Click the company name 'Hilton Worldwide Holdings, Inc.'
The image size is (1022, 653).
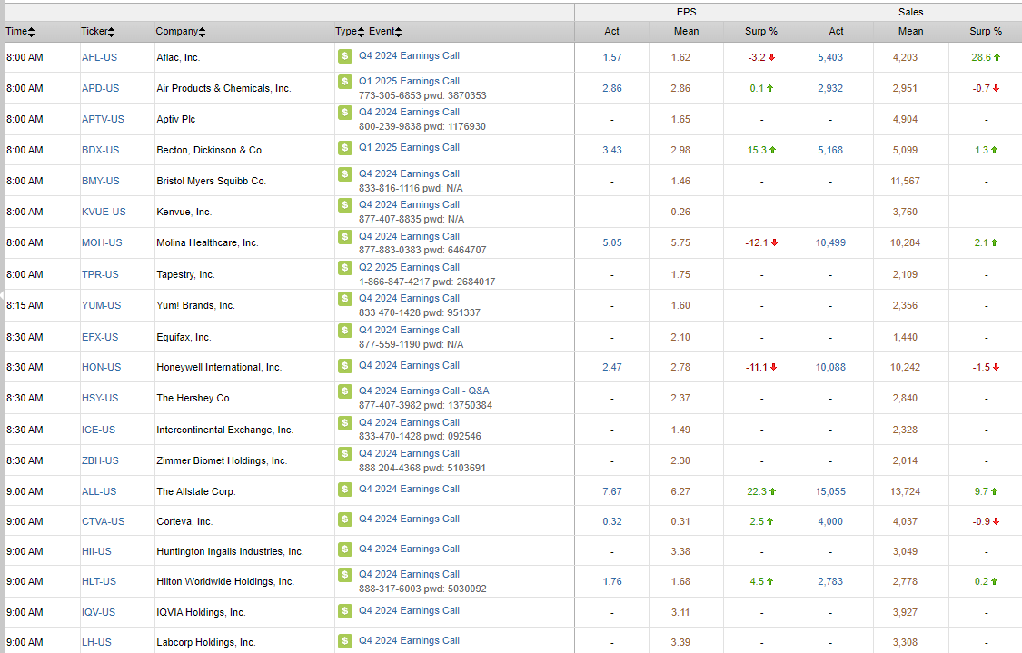[x=225, y=581]
